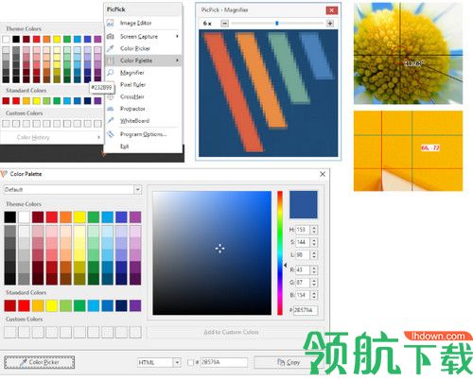Click the H value spinner arrows
This screenshot has width=473, height=381.
[314, 230]
